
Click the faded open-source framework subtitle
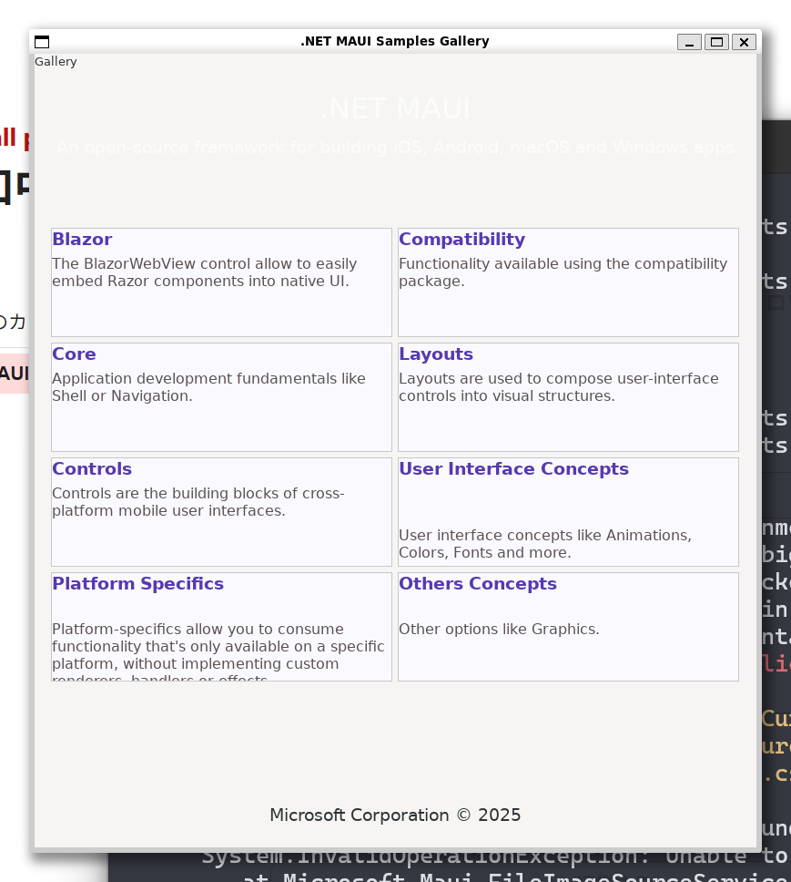[395, 148]
